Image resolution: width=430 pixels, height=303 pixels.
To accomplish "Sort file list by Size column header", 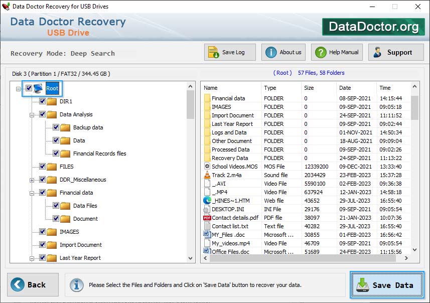I will [319, 88].
